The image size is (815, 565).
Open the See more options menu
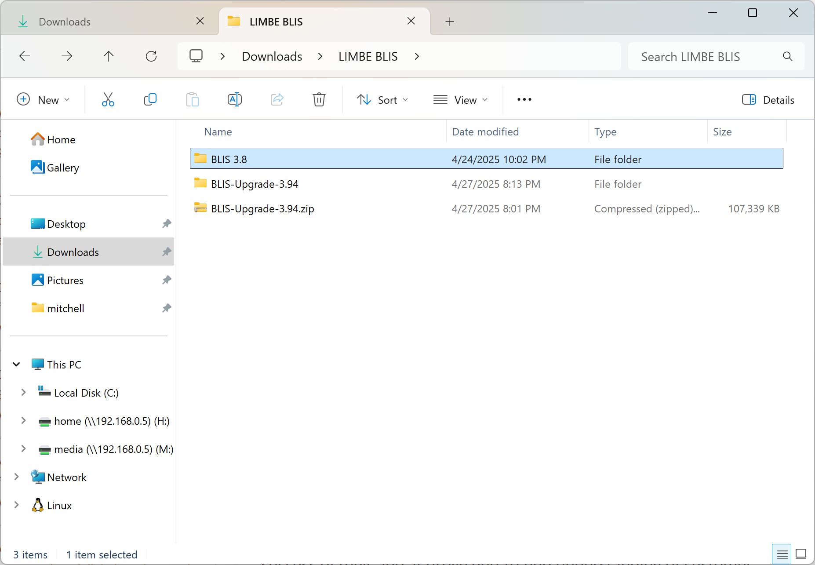pyautogui.click(x=524, y=99)
